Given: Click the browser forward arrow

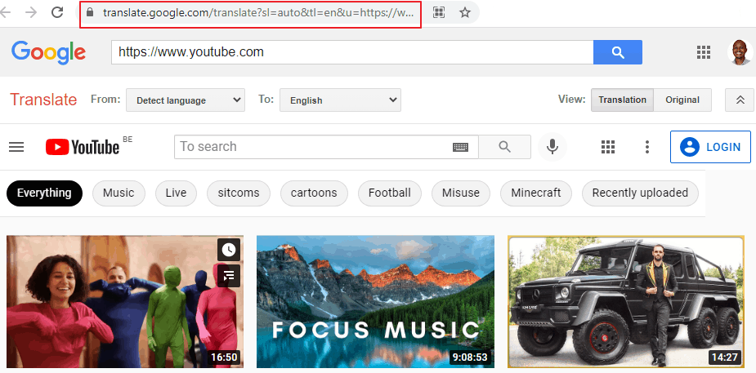Looking at the screenshot, I should 31,12.
